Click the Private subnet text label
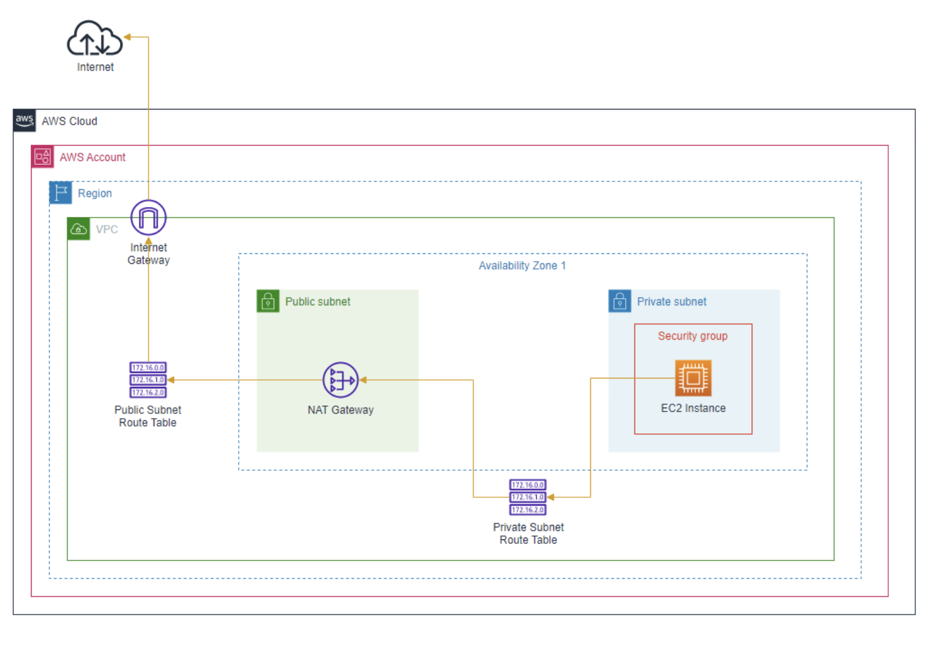The image size is (943, 666). pos(671,301)
